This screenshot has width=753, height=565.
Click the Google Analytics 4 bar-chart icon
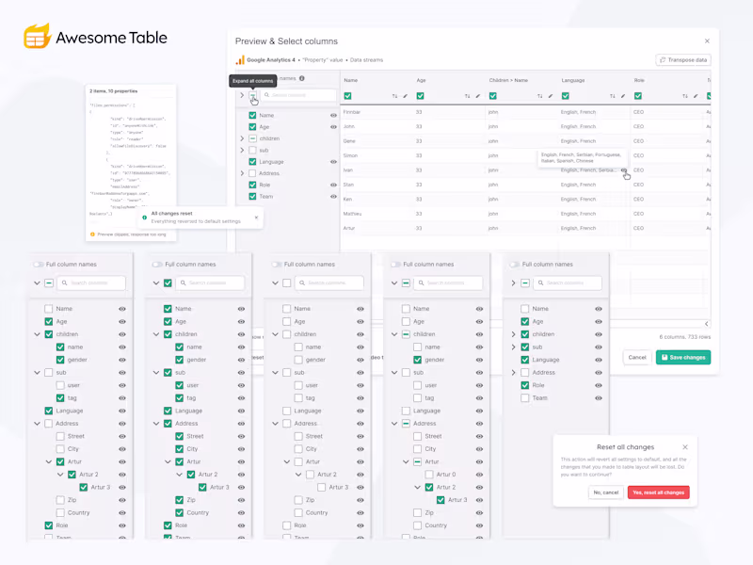tap(239, 60)
